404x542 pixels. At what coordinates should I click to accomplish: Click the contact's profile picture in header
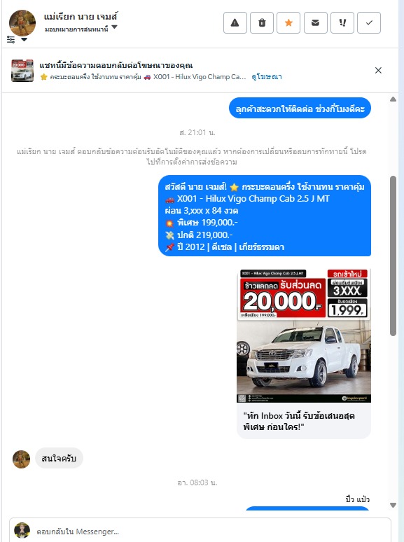tap(22, 23)
